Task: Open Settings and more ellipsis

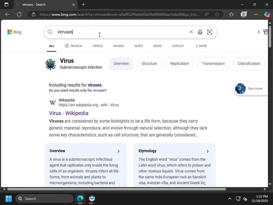Action: pyautogui.click(x=256, y=14)
